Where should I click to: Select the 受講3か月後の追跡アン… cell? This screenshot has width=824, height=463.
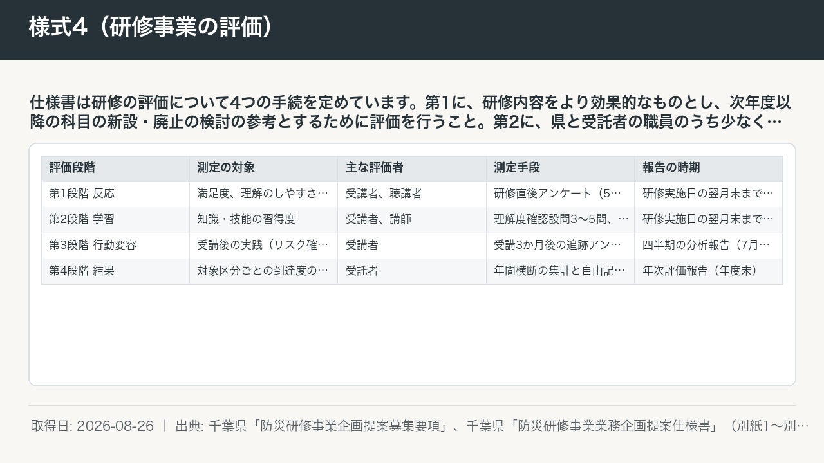pyautogui.click(x=560, y=246)
